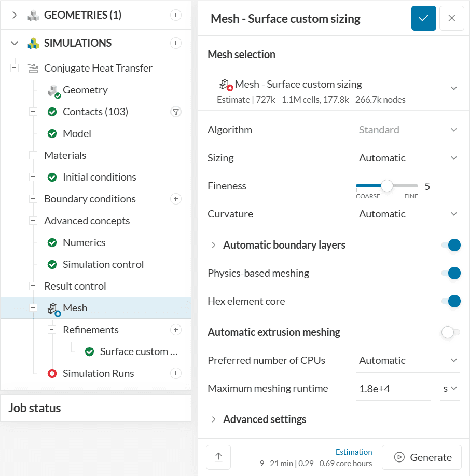This screenshot has width=470, height=476.
Task: Click the Generate mesh button
Action: click(421, 457)
